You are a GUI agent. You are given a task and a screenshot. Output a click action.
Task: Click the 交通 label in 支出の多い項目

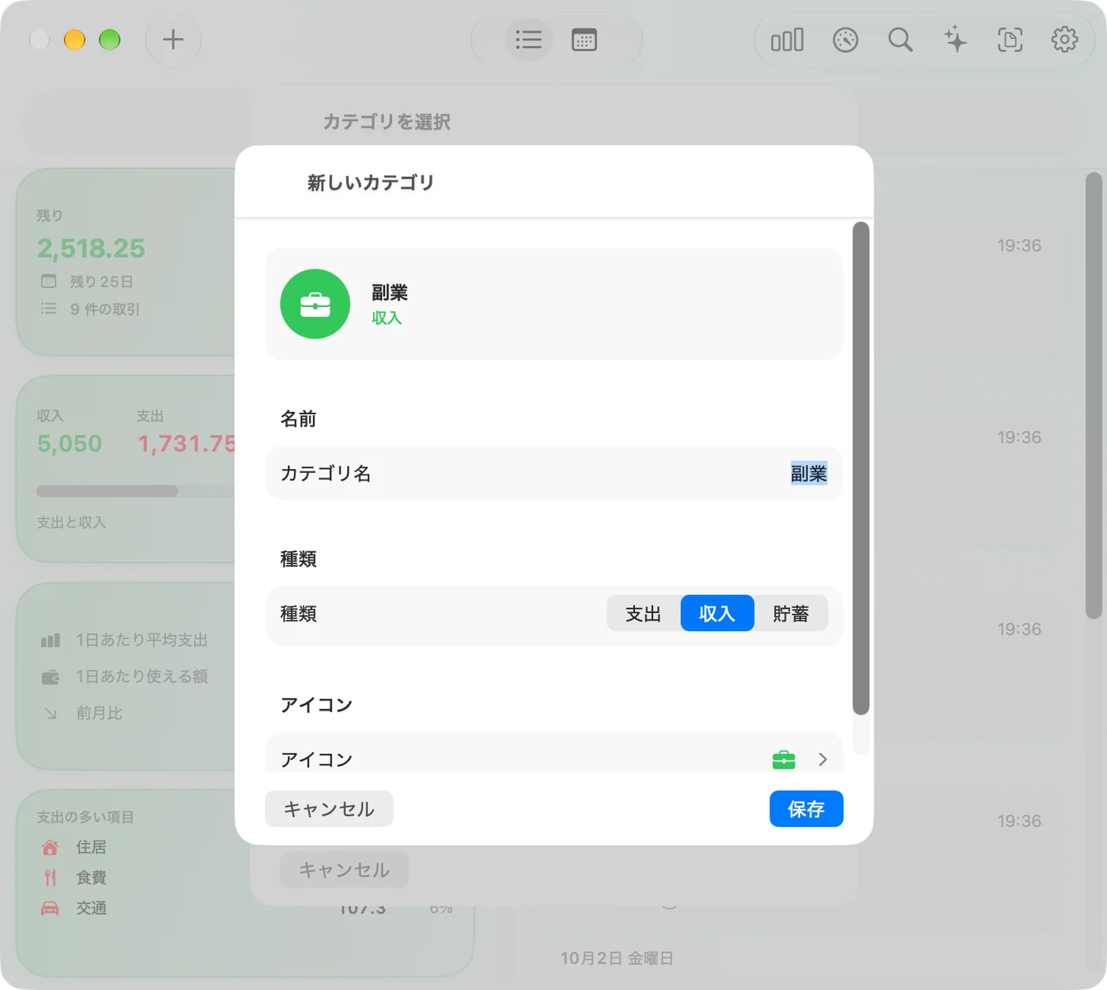91,908
